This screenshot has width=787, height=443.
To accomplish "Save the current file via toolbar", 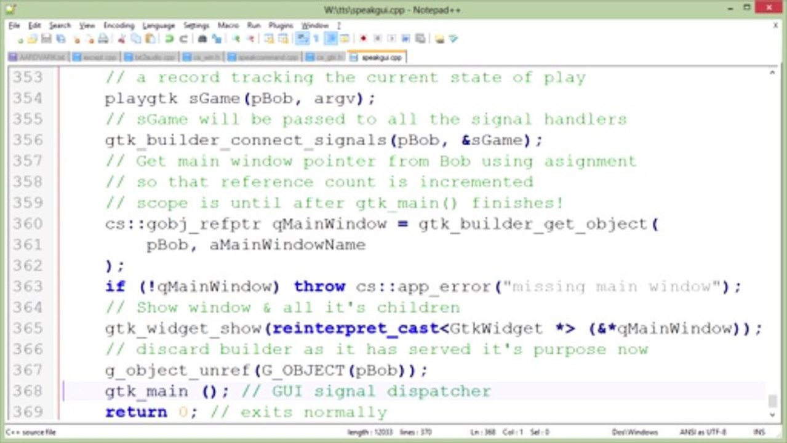I will (46, 39).
